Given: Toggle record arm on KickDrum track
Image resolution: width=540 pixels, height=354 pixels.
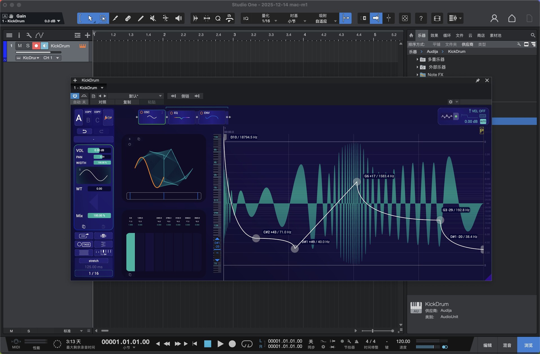Looking at the screenshot, I should 36,46.
